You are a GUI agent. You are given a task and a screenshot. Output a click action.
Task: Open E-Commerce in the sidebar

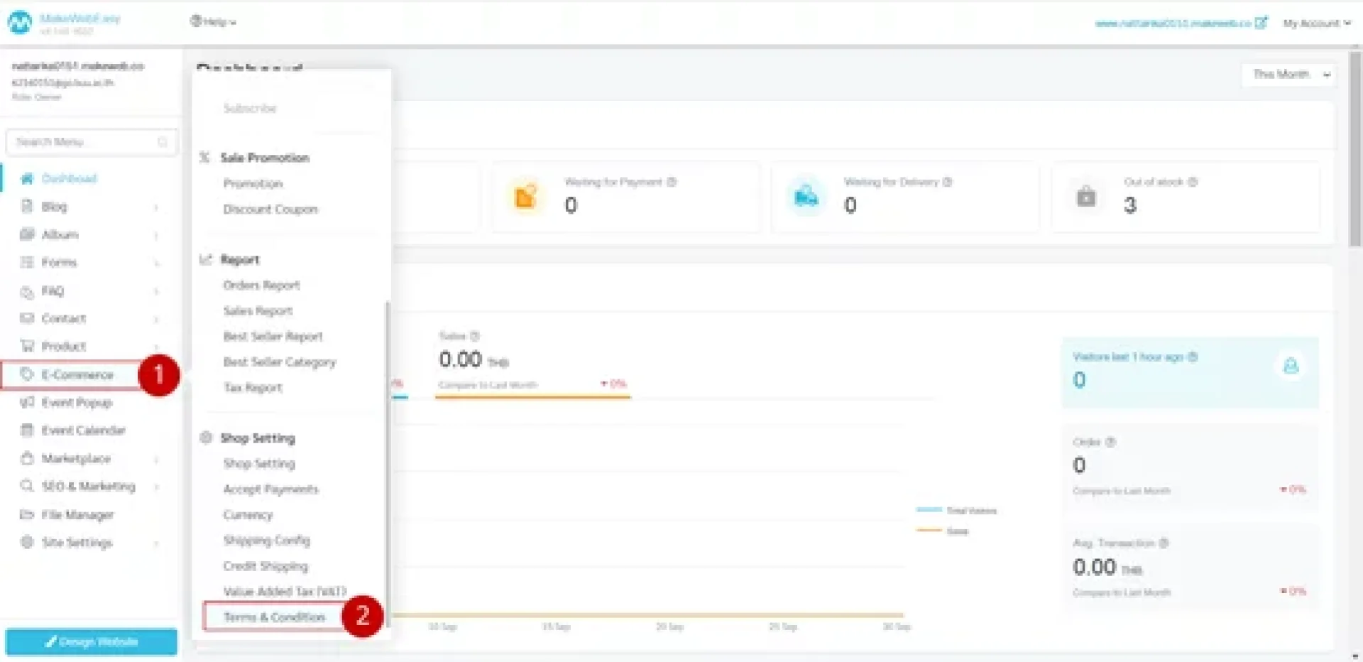point(77,375)
